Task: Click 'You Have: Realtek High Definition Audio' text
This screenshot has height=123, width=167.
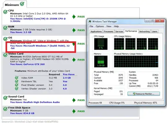Action: pyautogui.click(x=35, y=102)
